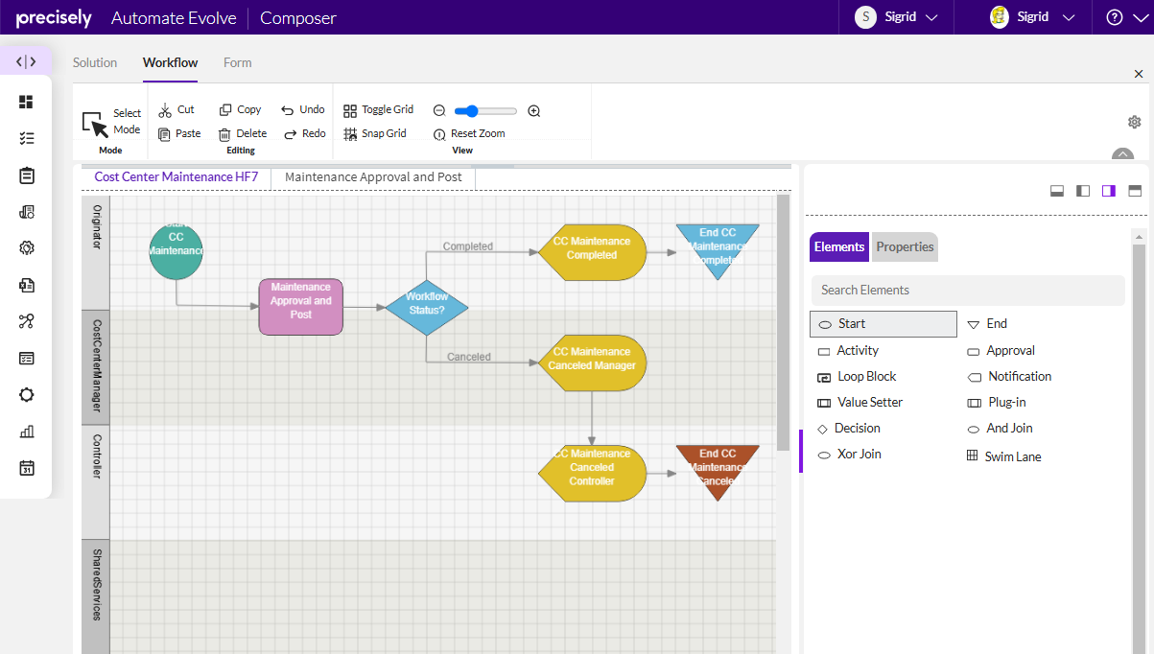The height and width of the screenshot is (654, 1154).
Task: Activate Select Mode tool
Action: click(111, 122)
